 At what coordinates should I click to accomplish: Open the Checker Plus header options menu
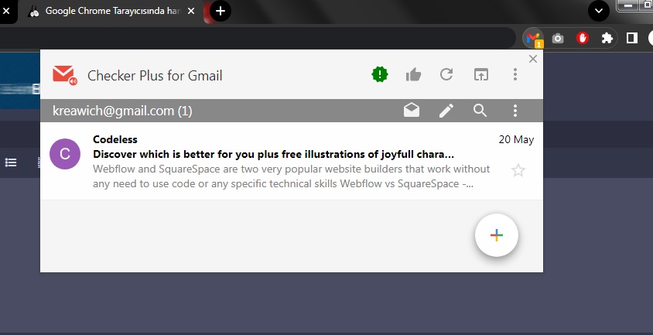[515, 74]
